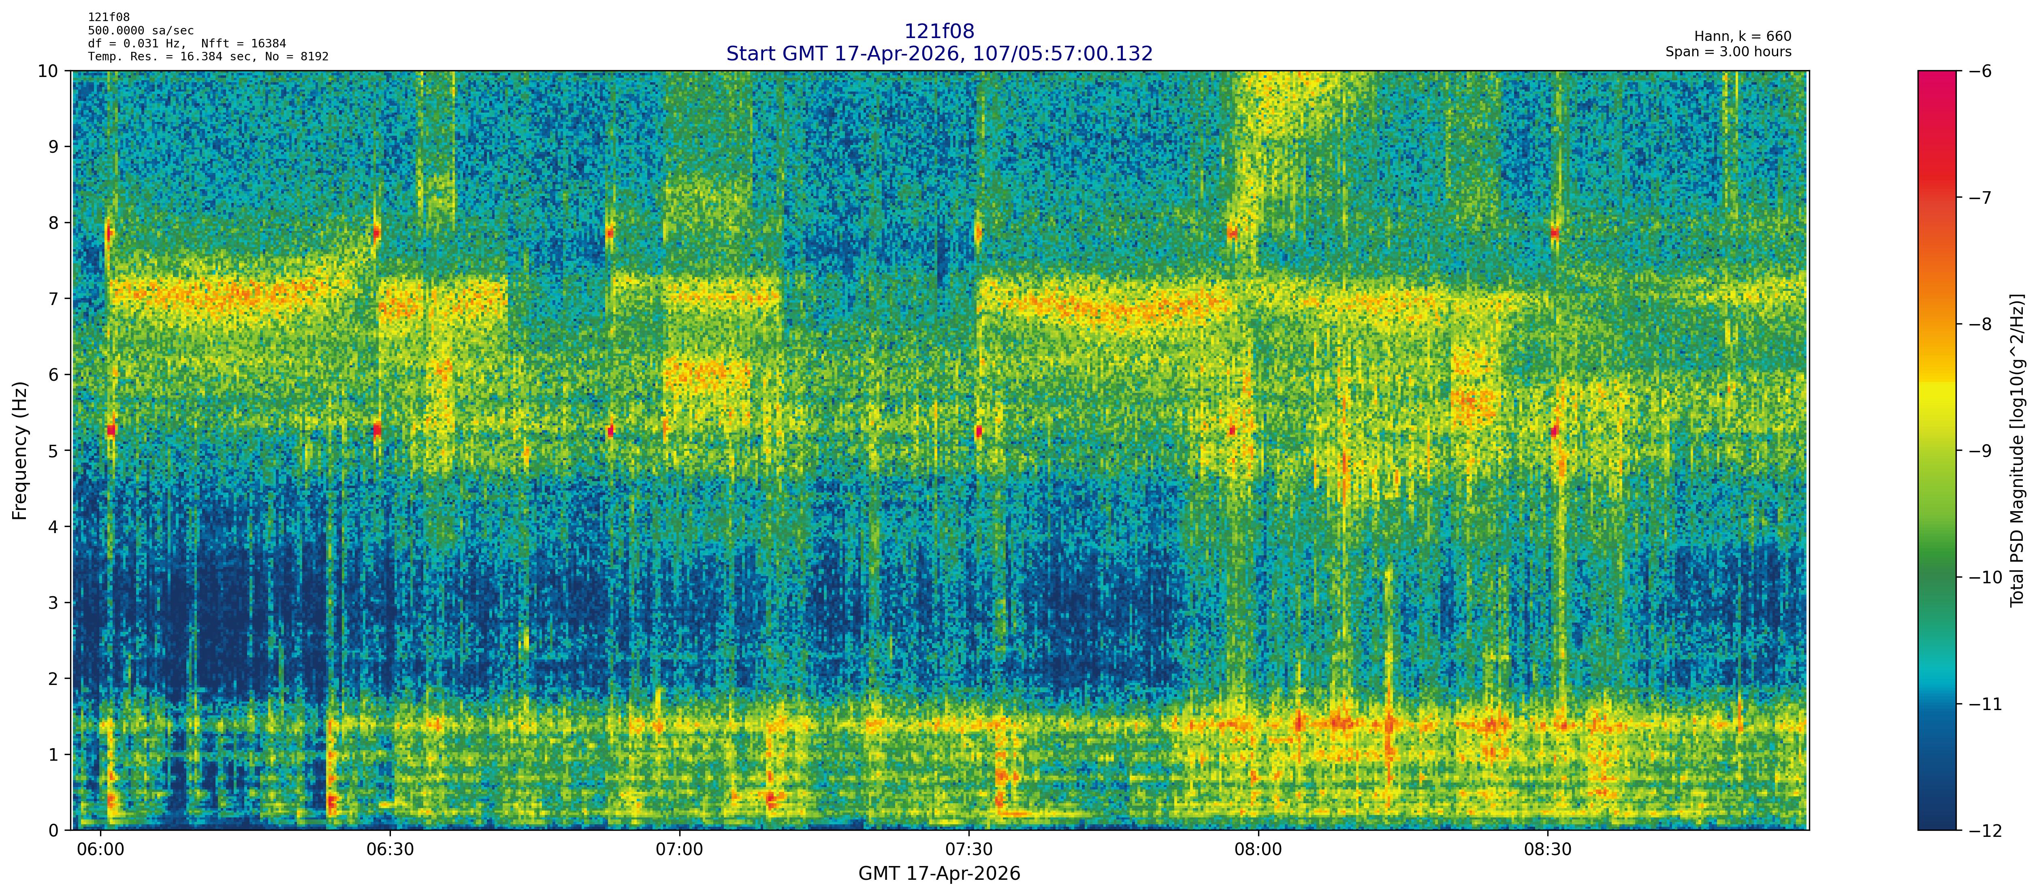Click the 07:00 time axis tick label
Screen dimensions: 2039x896
pos(679,850)
